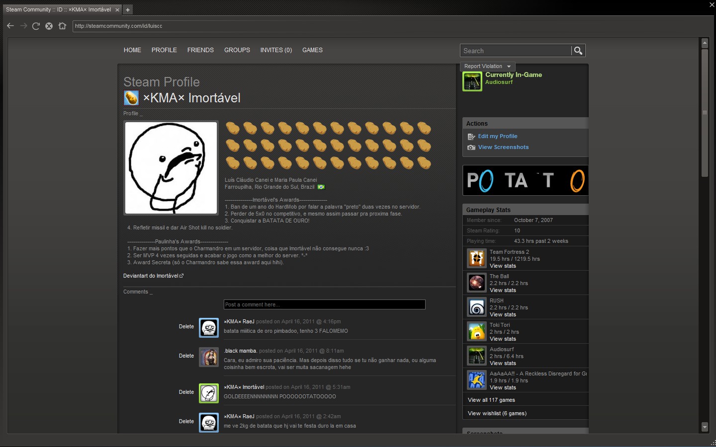Open the PROFILE menu item

pos(164,50)
